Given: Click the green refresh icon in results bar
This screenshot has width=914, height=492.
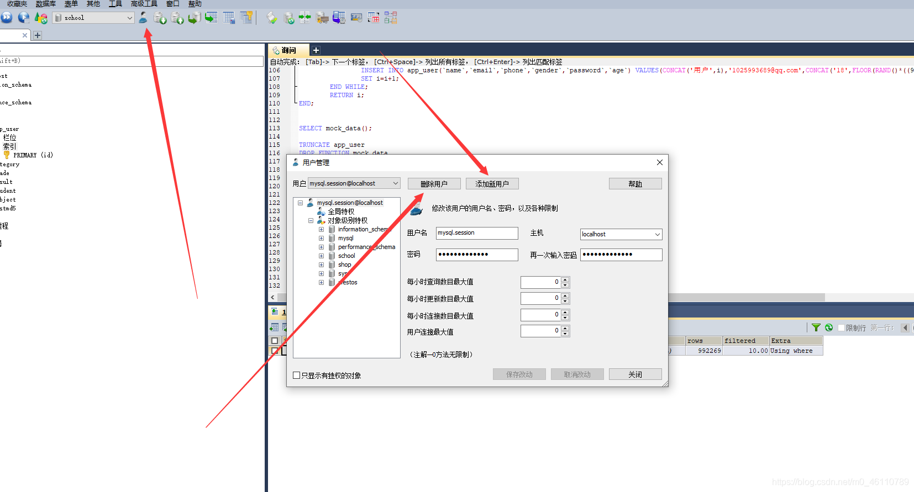Looking at the screenshot, I should pyautogui.click(x=829, y=327).
